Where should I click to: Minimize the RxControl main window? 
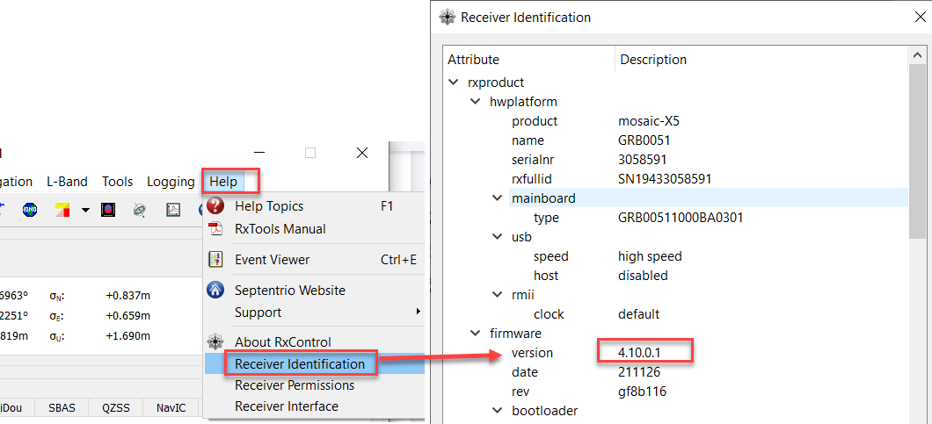[259, 153]
